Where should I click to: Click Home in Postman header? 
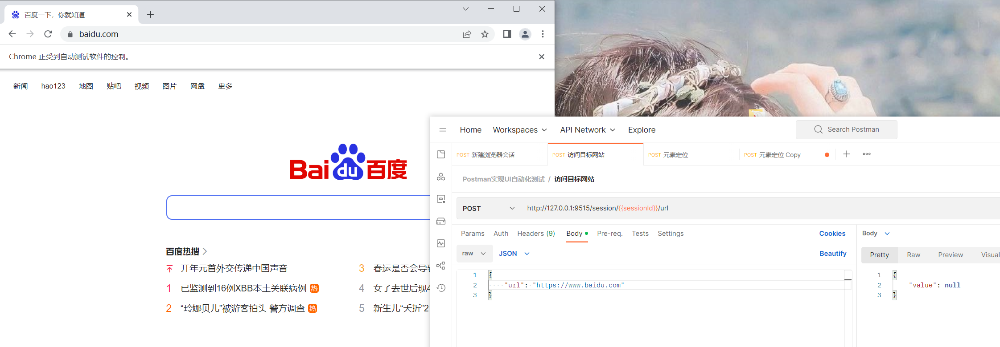tap(470, 130)
